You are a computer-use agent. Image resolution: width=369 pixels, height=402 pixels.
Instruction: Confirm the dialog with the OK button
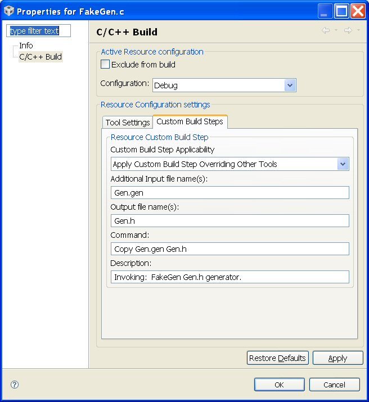tap(279, 385)
